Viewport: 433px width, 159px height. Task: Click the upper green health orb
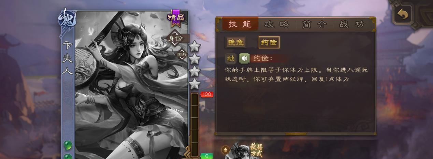[x=68, y=145]
